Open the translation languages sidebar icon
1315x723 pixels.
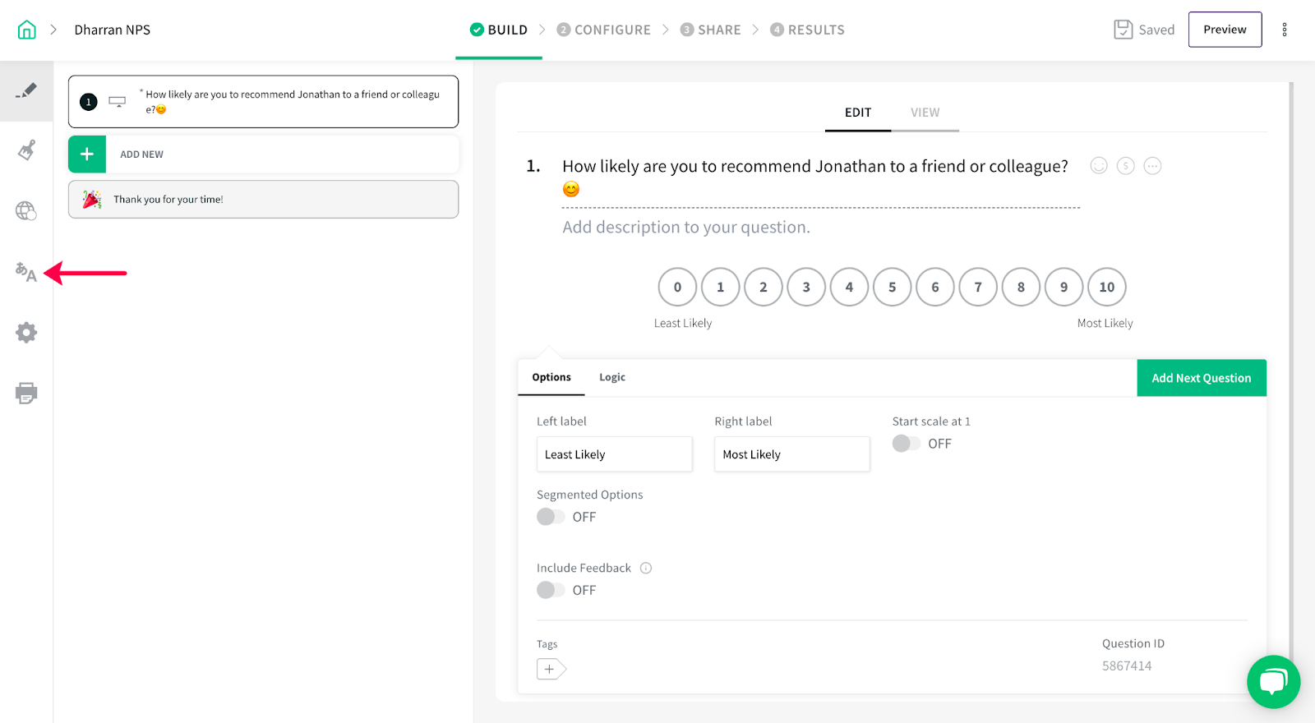click(x=26, y=272)
